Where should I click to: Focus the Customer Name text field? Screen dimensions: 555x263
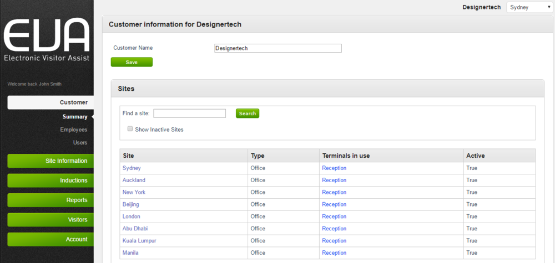coord(277,48)
